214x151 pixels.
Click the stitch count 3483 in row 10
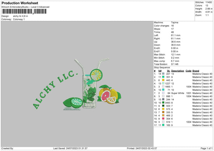pyautogui.click(x=168, y=103)
